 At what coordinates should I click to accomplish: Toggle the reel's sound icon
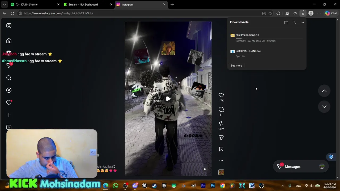point(205,169)
